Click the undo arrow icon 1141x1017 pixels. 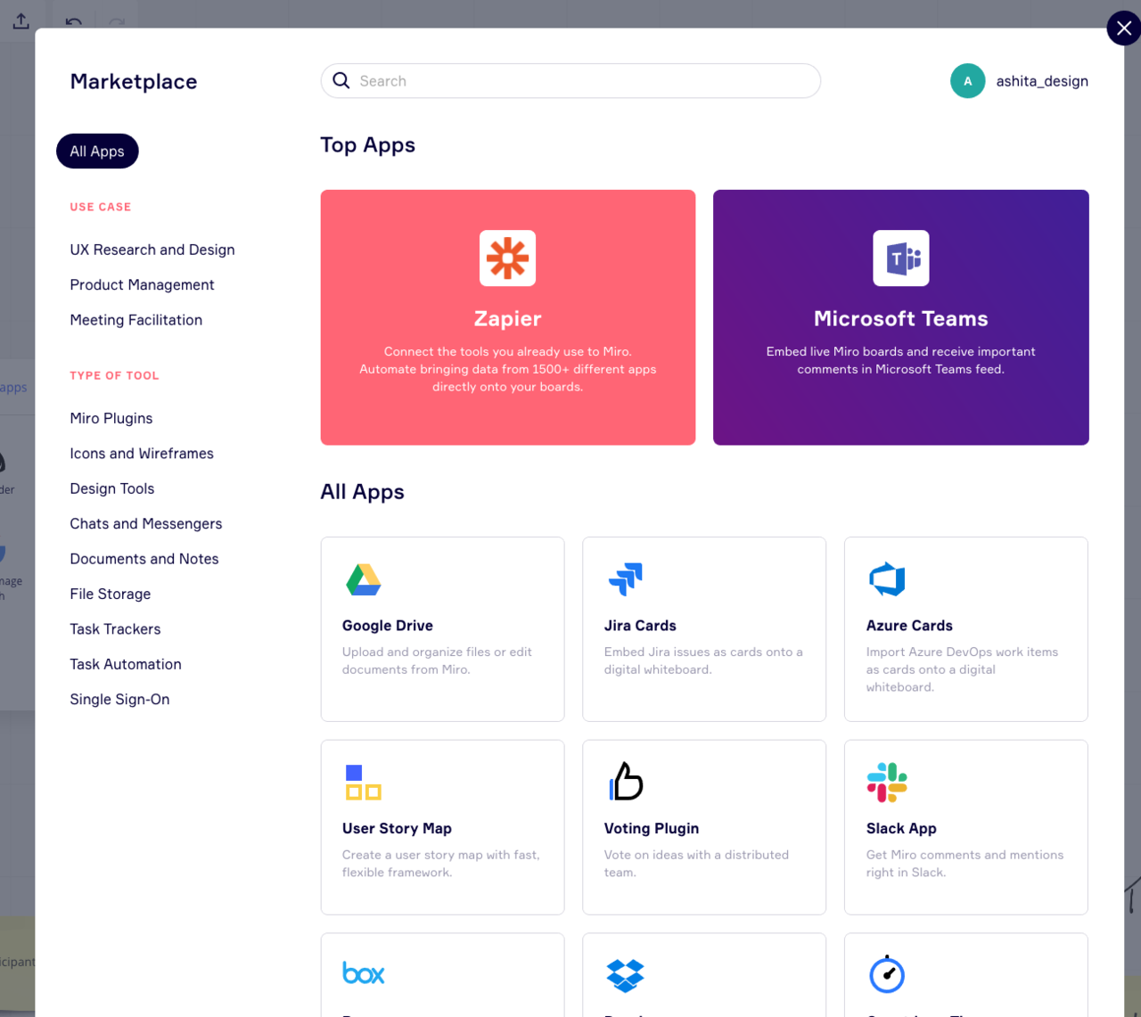[x=74, y=21]
